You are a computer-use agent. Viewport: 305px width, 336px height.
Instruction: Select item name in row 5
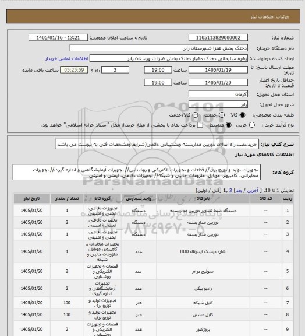click(x=203, y=271)
